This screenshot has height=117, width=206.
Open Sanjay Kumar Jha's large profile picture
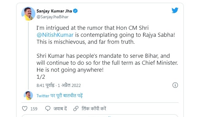[x=28, y=14]
